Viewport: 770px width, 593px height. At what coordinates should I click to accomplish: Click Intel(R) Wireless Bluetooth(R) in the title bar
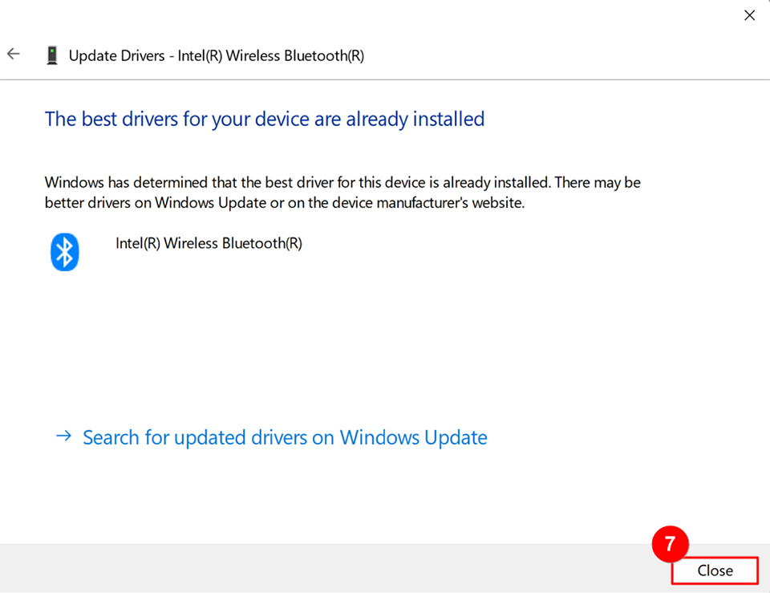coord(270,55)
